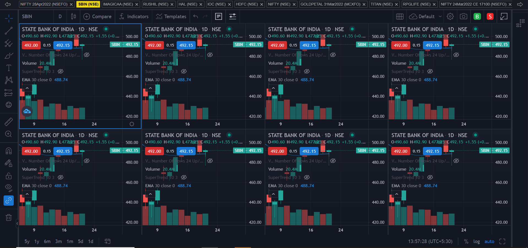Pop out chart to fullscreen
The height and width of the screenshot is (248, 528).
(x=504, y=17)
